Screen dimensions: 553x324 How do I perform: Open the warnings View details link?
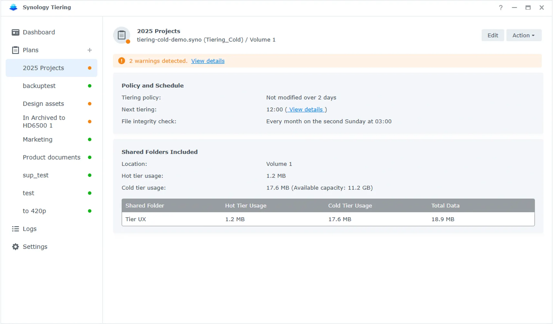tap(208, 61)
